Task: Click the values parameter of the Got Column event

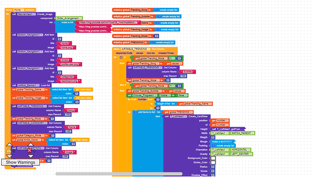Action: point(139,53)
